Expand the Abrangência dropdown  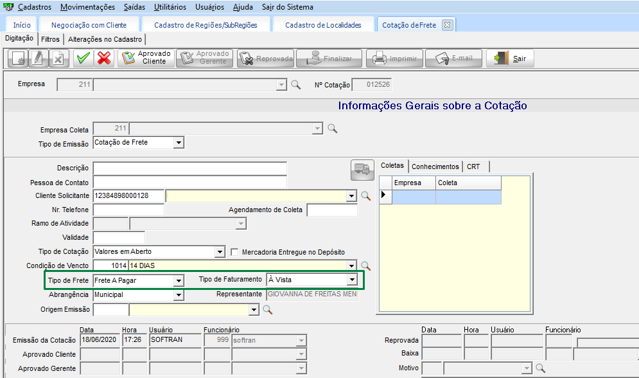(178, 295)
